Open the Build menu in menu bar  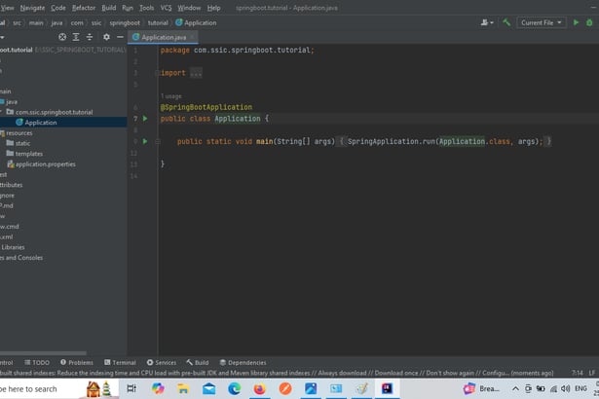click(x=109, y=8)
